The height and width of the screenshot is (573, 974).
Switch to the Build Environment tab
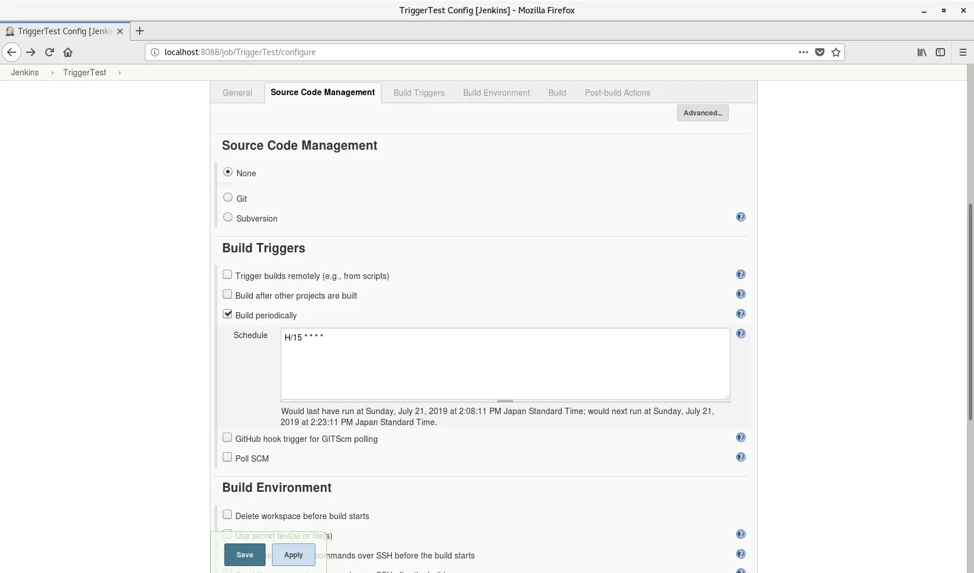(496, 93)
